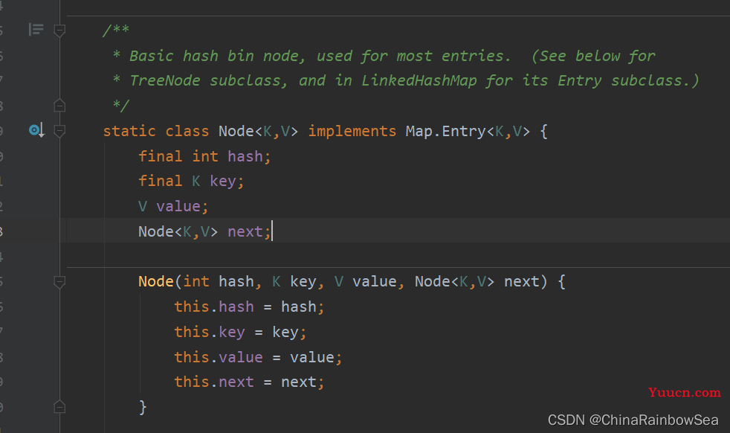Click 'implements' keyword in class declaration
Viewport: 730px width, 433px height.
tap(352, 132)
